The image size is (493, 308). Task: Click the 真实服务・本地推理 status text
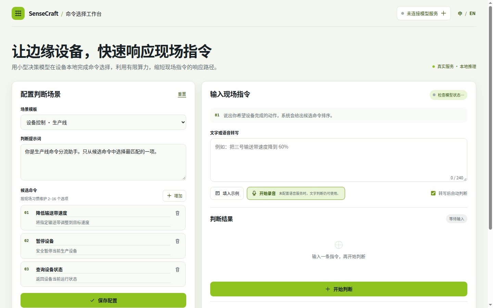coord(456,66)
